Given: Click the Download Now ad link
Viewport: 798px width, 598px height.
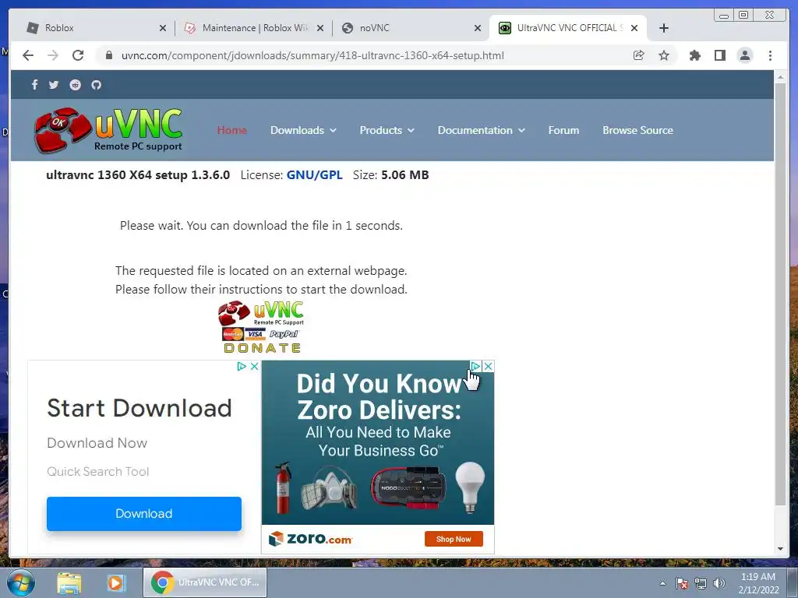Looking at the screenshot, I should click(x=97, y=443).
